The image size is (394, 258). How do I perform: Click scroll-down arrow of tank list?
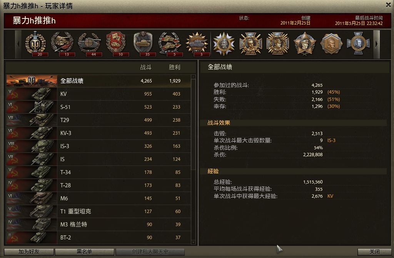tap(193, 242)
